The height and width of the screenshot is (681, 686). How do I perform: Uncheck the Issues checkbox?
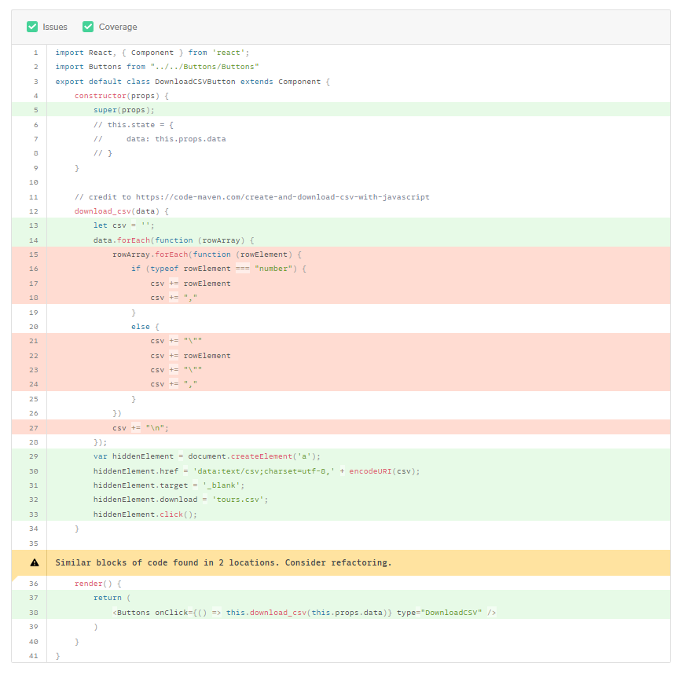tap(32, 27)
